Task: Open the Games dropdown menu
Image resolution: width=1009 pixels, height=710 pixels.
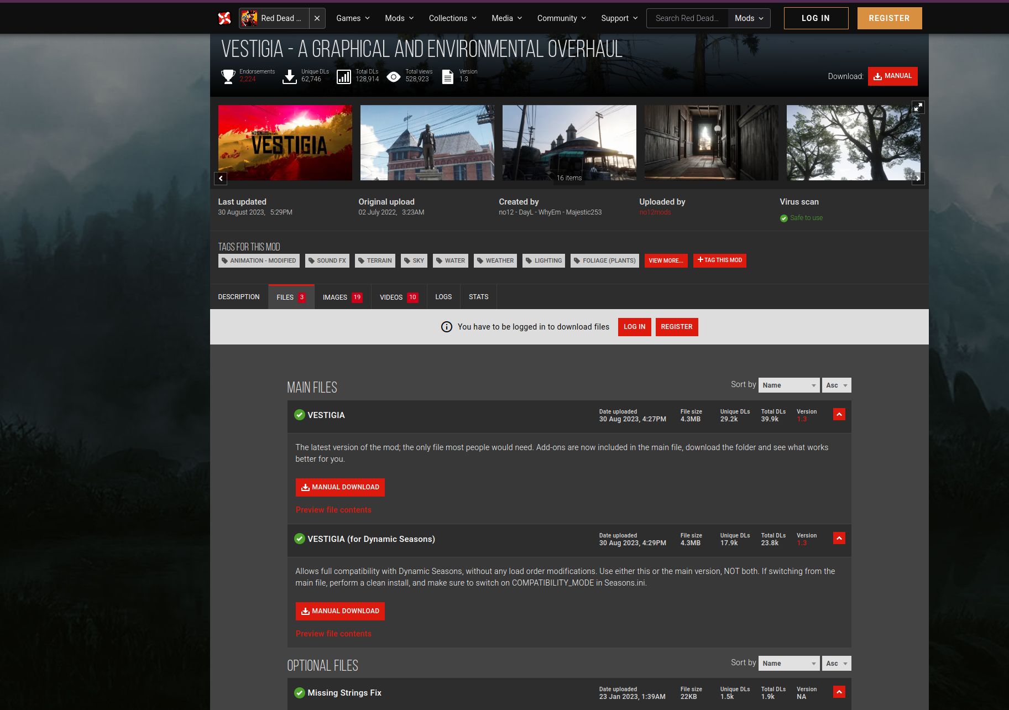Action: 353,18
